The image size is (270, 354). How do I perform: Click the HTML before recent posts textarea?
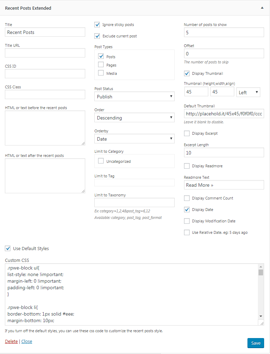coord(45,128)
